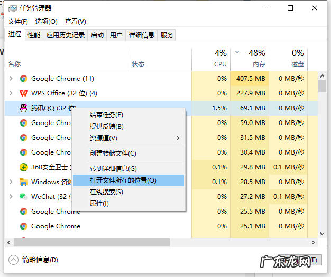Click the sort arrow above 内存 column
331x277 pixels.
click(x=237, y=52)
